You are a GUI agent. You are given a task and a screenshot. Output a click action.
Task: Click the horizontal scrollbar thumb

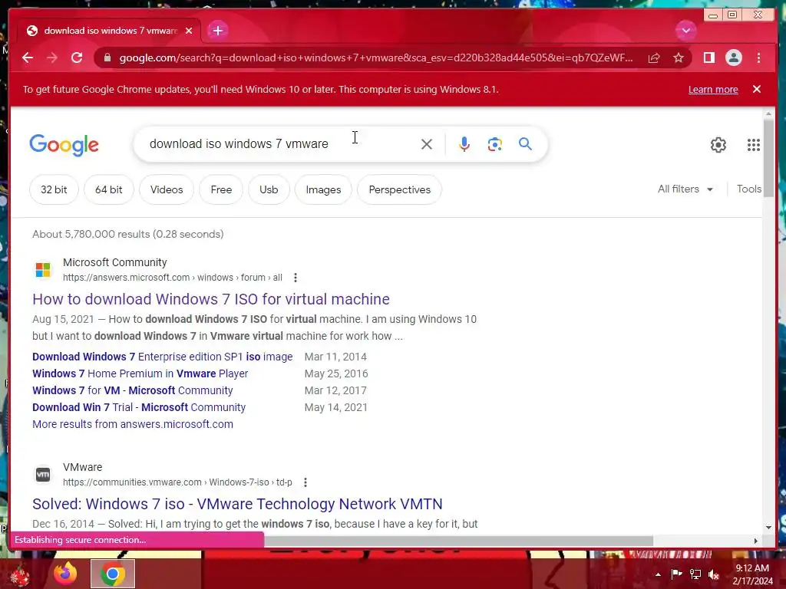click(x=459, y=541)
